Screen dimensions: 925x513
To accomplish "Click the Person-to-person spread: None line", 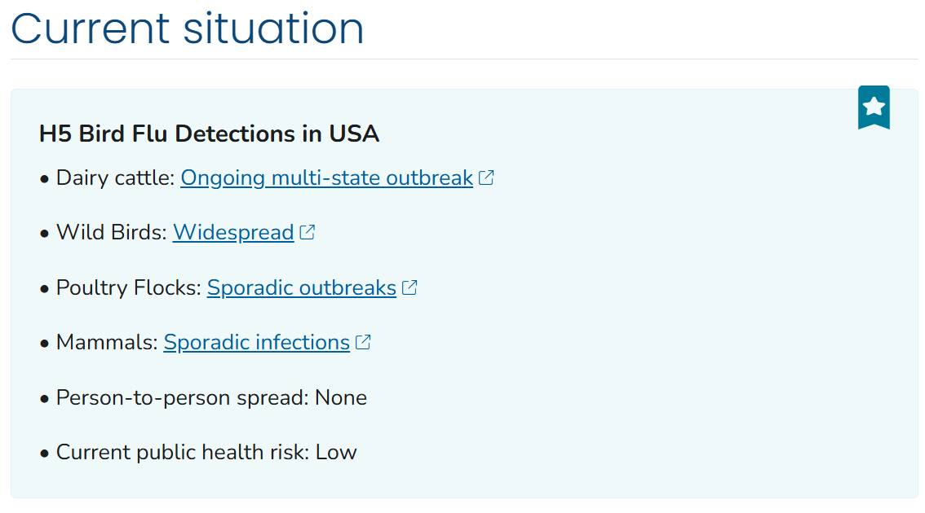I will click(x=211, y=397).
